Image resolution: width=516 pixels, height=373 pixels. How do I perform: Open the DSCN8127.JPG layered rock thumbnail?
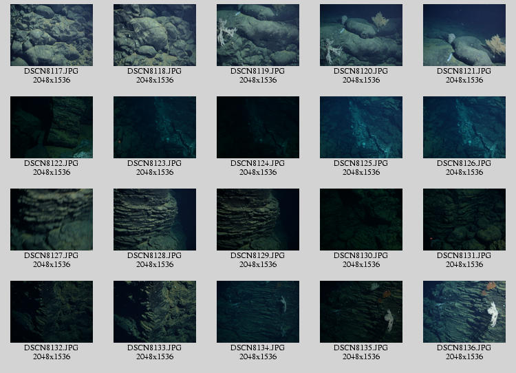(52, 220)
